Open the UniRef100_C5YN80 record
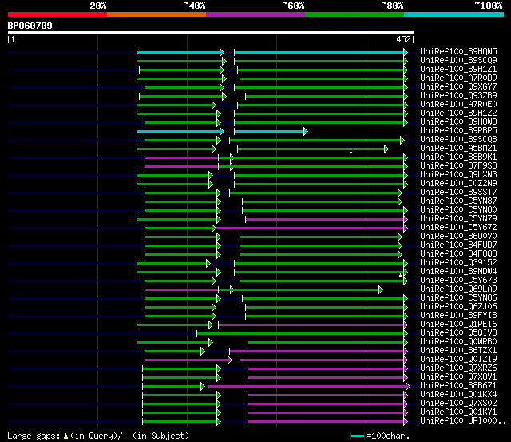Viewport: 511px width, 442px height. pyautogui.click(x=458, y=209)
